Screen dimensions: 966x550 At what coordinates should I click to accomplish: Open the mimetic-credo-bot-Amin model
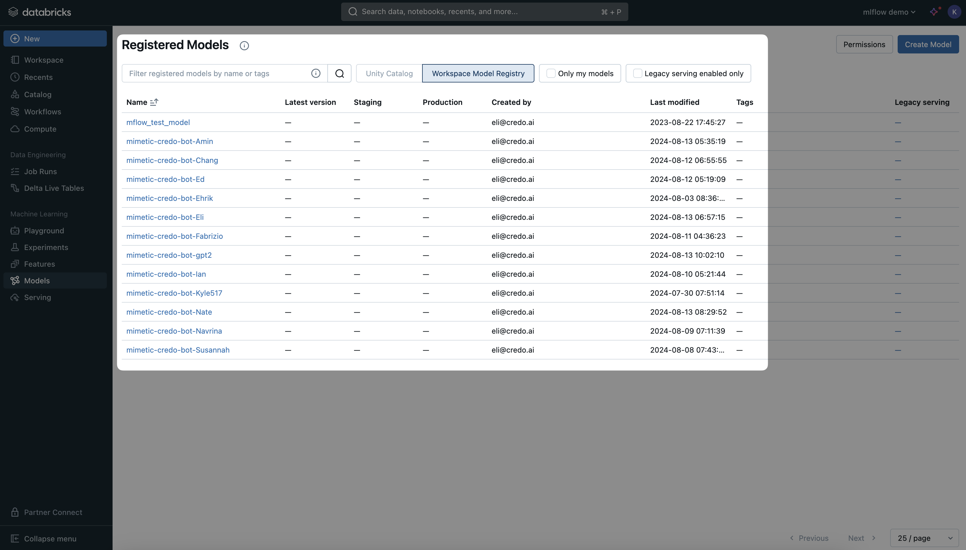pos(169,141)
